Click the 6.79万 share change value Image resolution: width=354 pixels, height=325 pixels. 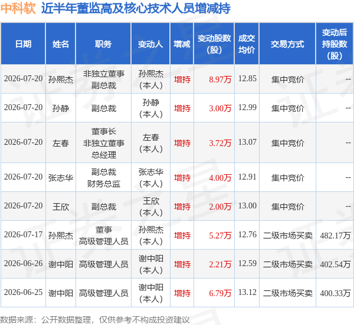coord(220,293)
